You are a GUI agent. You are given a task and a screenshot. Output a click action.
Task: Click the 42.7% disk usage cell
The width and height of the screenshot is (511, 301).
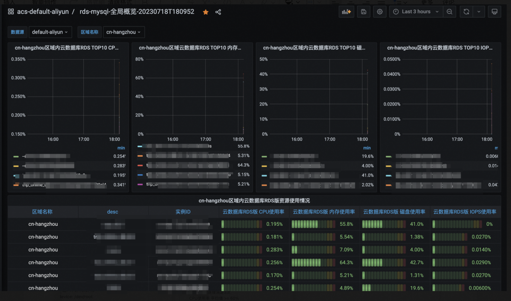point(394,262)
